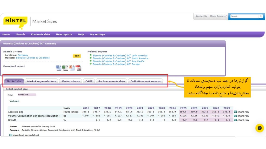Viewport: 266px width, 149px height.
Task: Download report as PowerPoint file
Action: [72, 68]
